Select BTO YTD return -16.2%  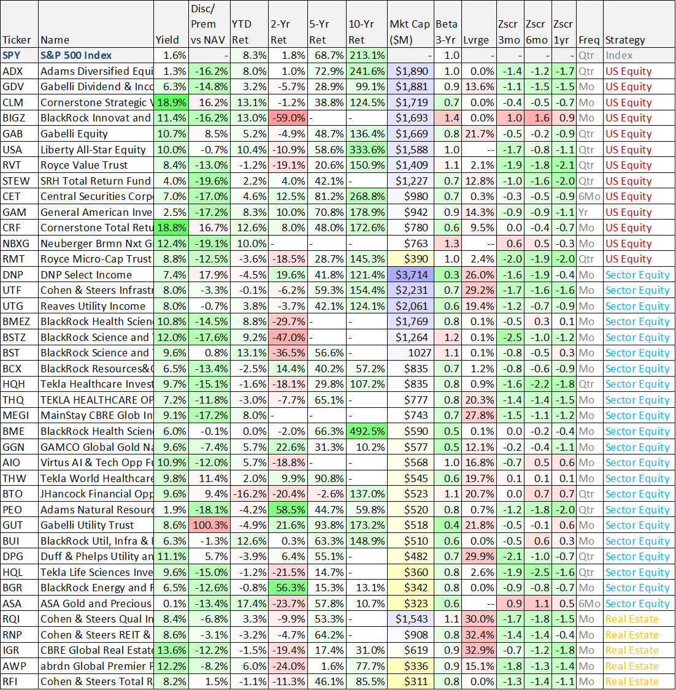[x=249, y=494]
